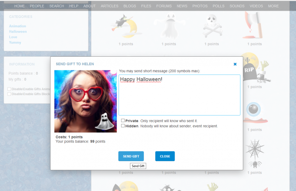Open Articles in the navigation bar
Image resolution: width=296 pixels, height=191 pixels.
[x=110, y=6]
